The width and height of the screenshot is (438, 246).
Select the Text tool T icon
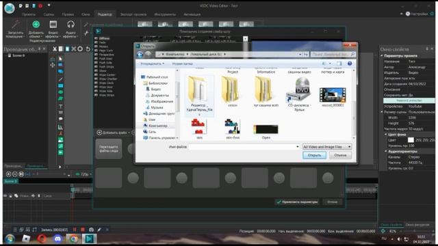pyautogui.click(x=60, y=107)
